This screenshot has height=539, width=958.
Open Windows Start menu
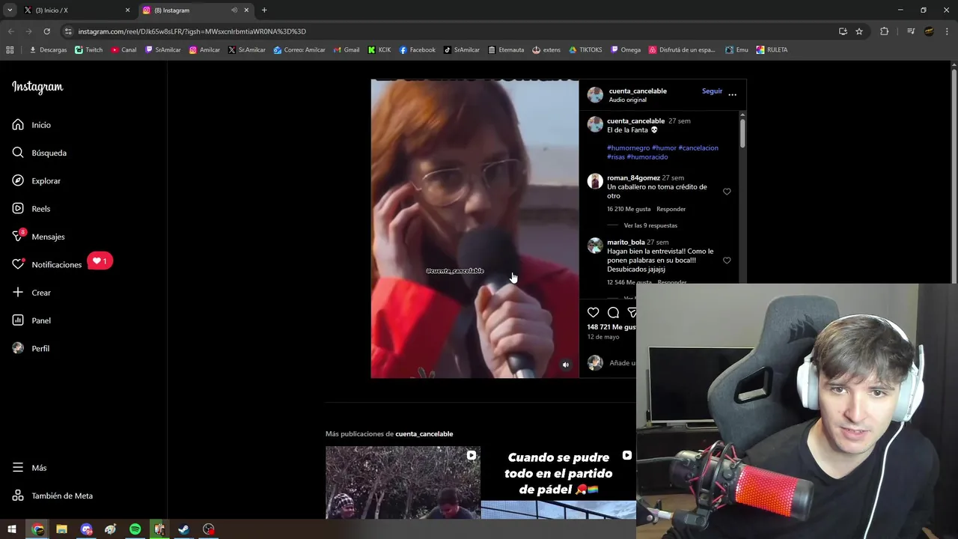[12, 529]
